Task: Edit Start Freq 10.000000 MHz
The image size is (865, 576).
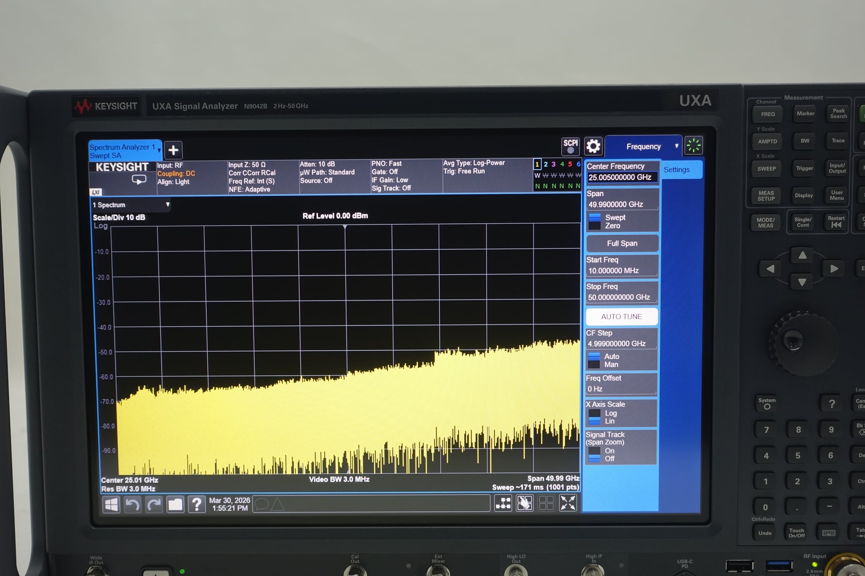Action: pos(622,270)
